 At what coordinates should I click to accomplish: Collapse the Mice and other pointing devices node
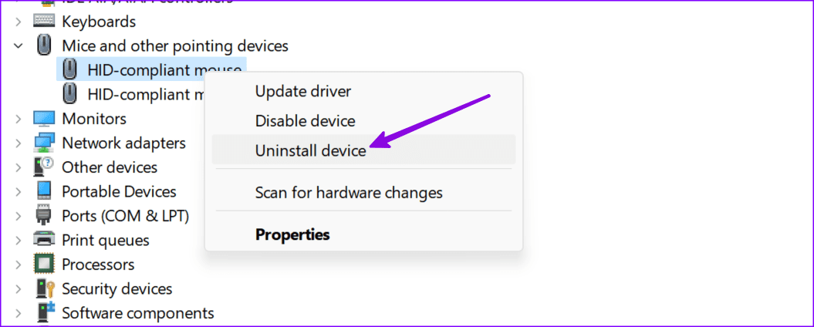(19, 46)
